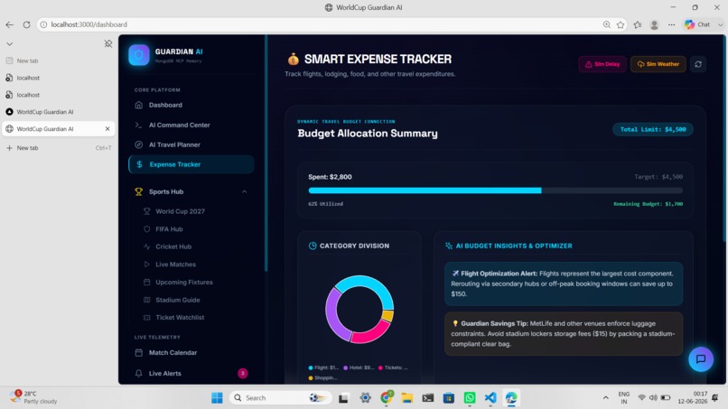
Task: Click the Hotel legend purple dot
Action: [x=345, y=367]
